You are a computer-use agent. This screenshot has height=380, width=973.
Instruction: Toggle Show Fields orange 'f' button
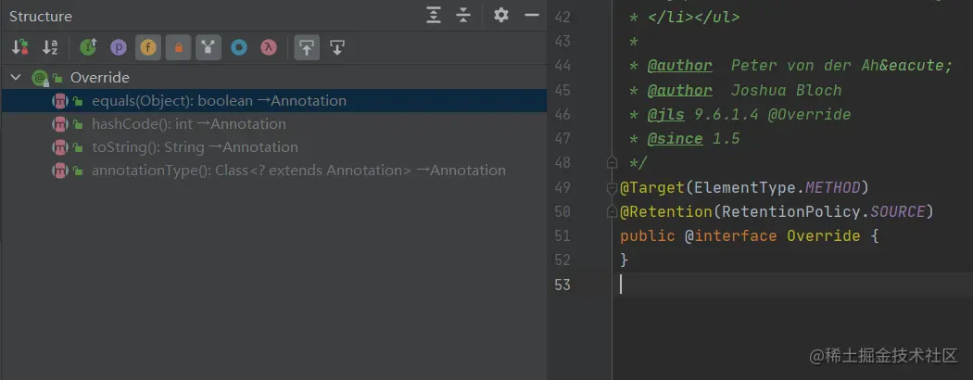click(x=147, y=47)
